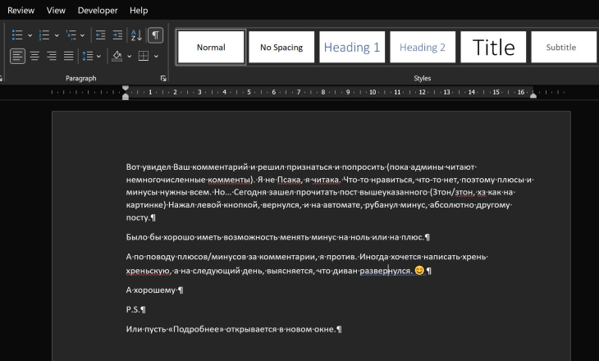Open the Bullets library dropdown arrow

30,35
